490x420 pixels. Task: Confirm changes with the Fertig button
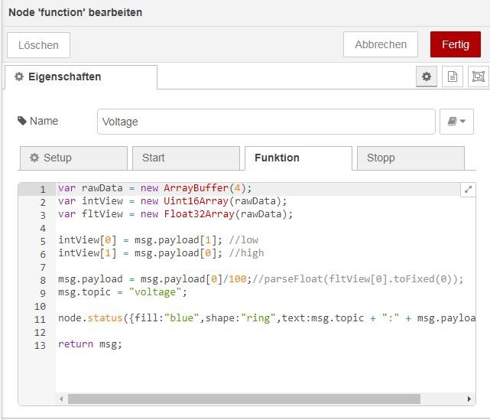point(456,44)
